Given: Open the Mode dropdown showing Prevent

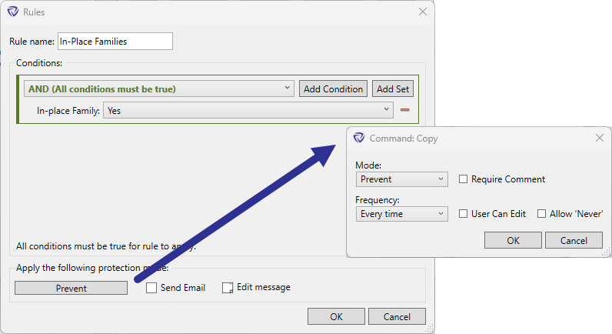Looking at the screenshot, I should tap(401, 179).
